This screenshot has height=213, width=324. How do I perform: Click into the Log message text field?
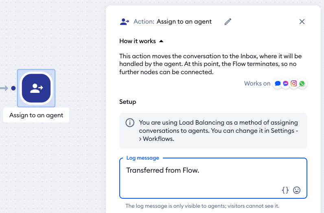point(204,175)
